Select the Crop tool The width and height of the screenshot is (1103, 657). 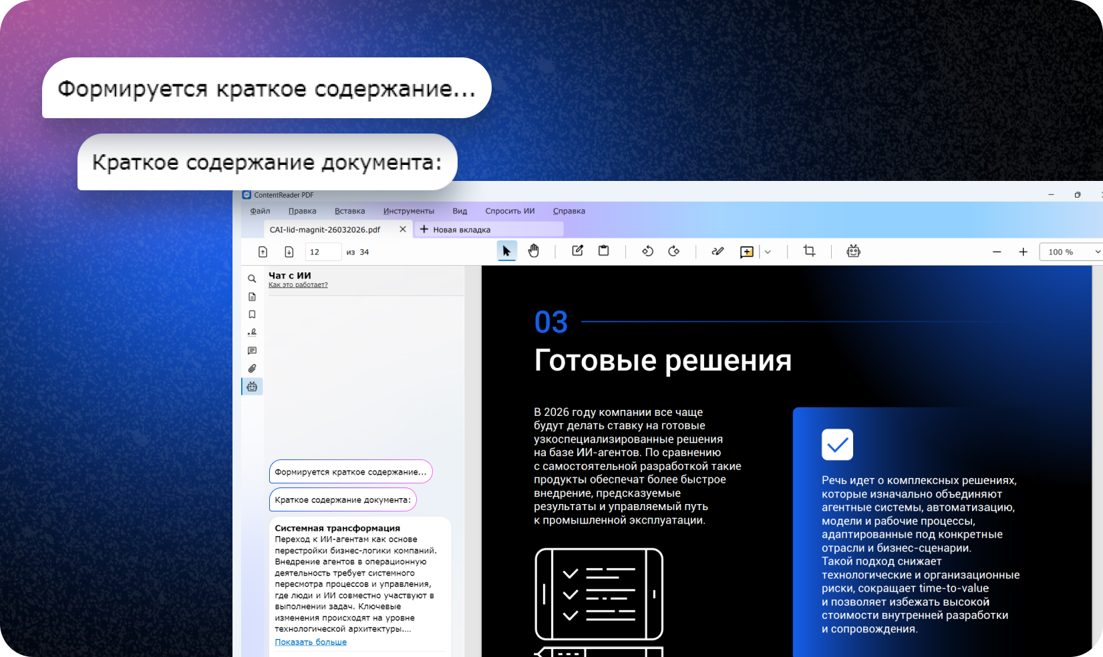810,250
